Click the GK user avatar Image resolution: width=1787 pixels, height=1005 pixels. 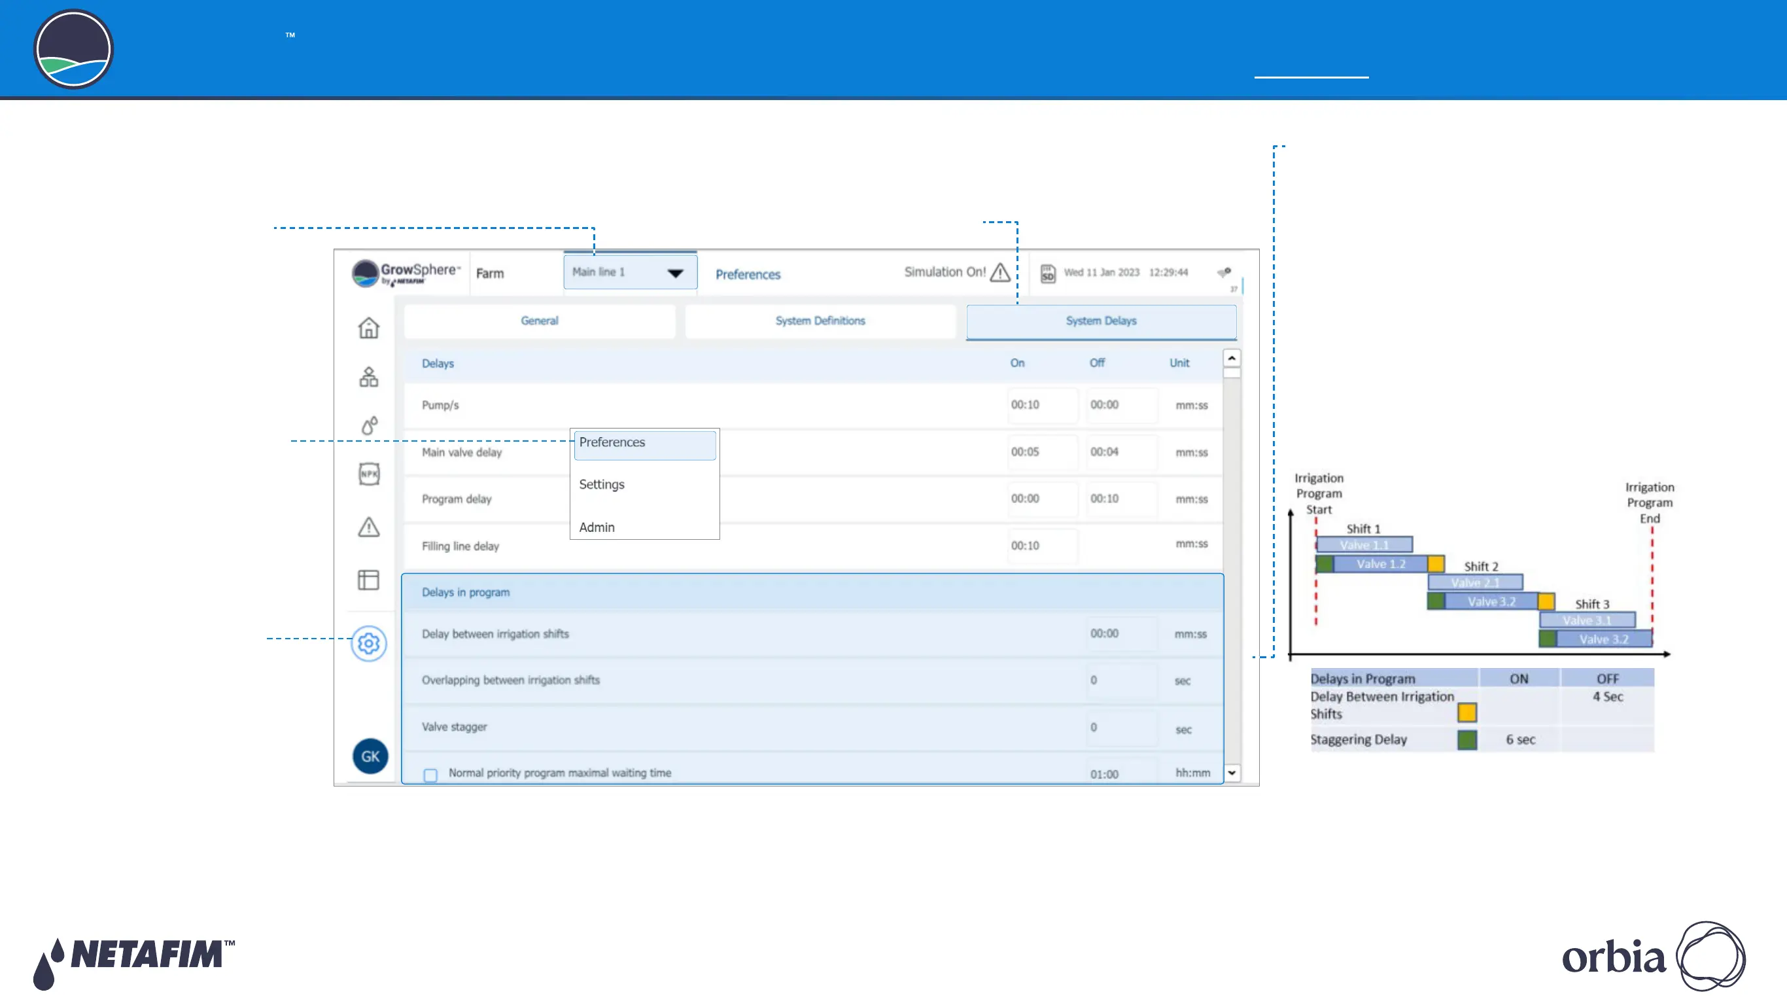click(x=370, y=756)
